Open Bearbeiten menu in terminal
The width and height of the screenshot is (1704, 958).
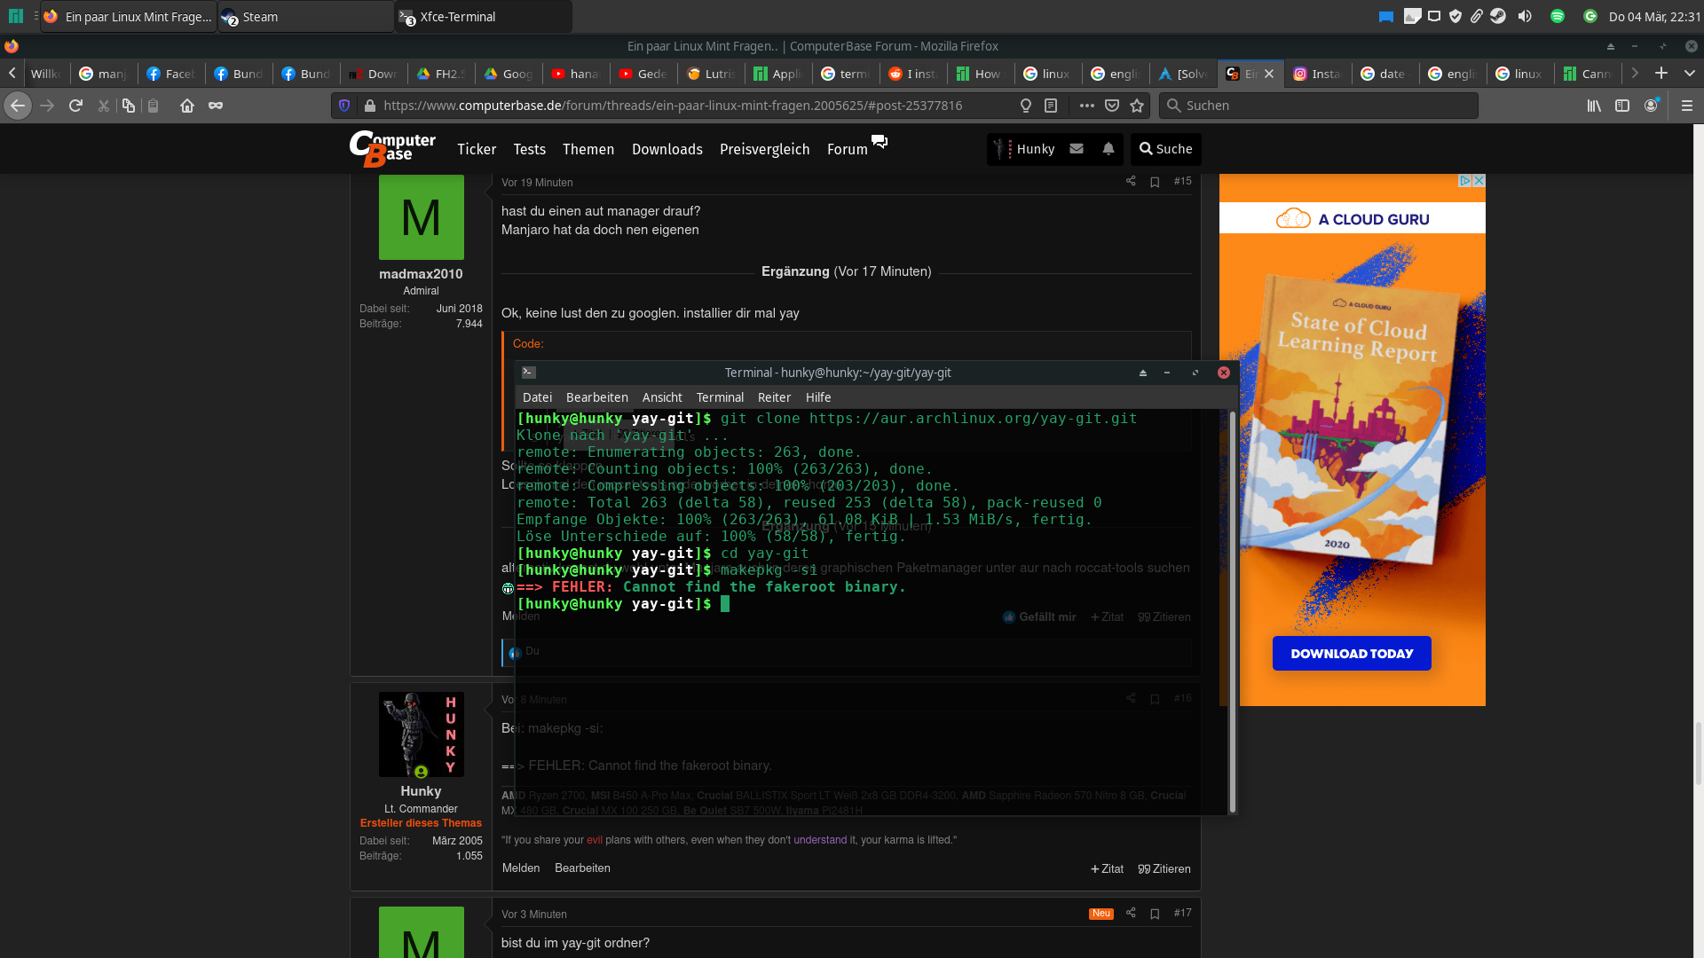click(596, 397)
